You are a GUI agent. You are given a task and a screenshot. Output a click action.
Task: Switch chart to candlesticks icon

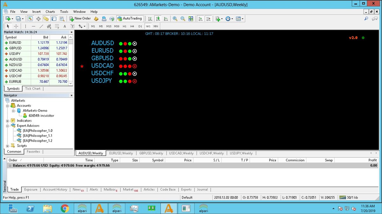[x=158, y=19]
